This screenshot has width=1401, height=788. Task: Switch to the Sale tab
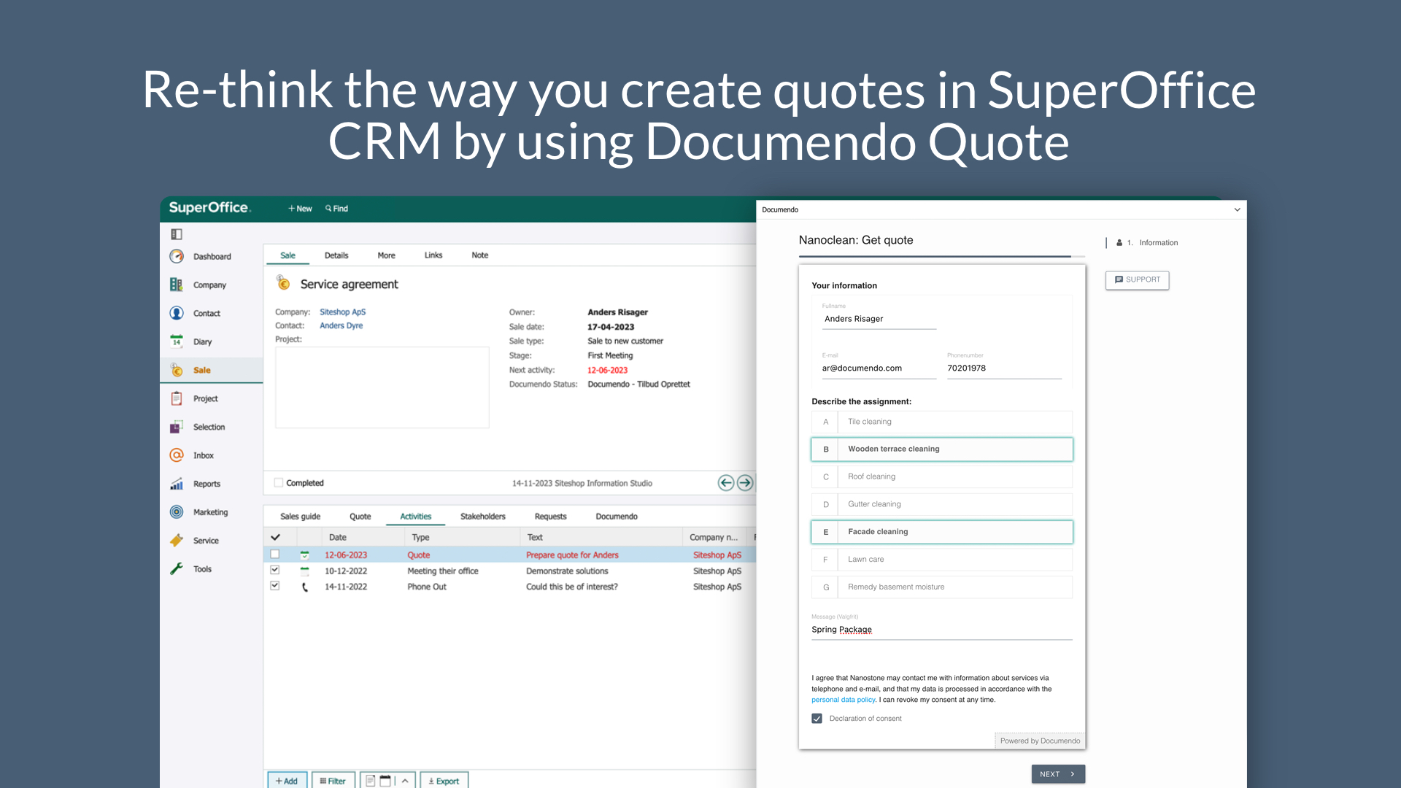coord(287,255)
